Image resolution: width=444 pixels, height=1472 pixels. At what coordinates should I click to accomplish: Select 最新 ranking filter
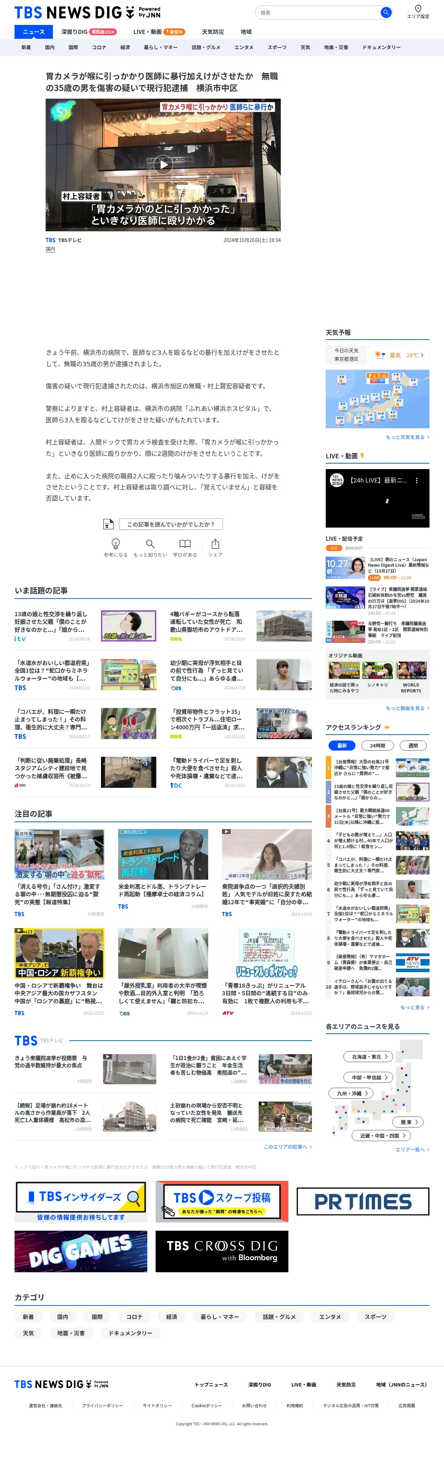(342, 745)
